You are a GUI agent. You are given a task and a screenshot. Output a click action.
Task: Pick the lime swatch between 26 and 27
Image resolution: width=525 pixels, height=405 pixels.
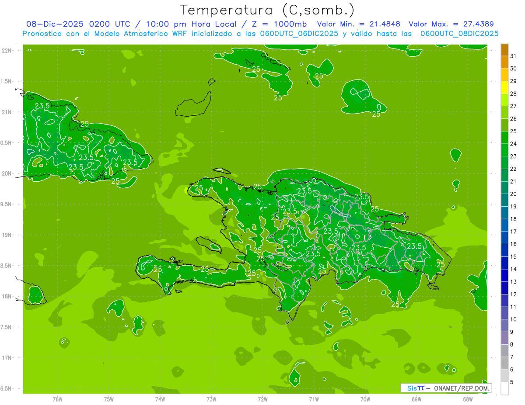pyautogui.click(x=504, y=112)
